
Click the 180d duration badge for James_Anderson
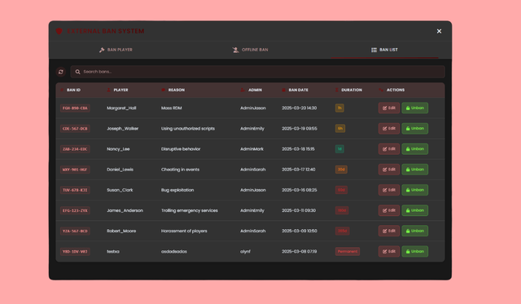click(x=342, y=210)
